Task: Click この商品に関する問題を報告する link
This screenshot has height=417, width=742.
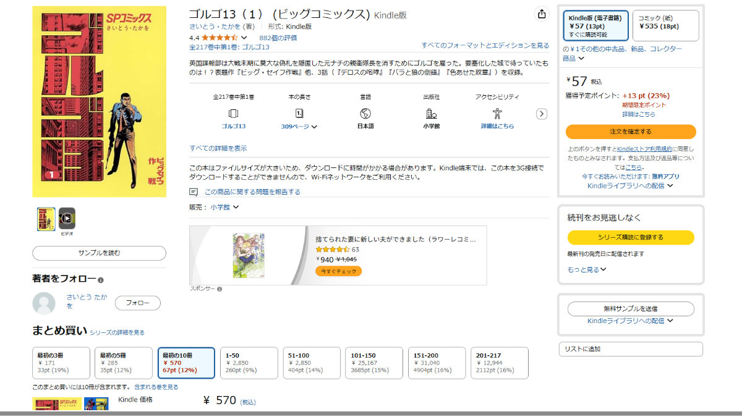Action: [252, 192]
